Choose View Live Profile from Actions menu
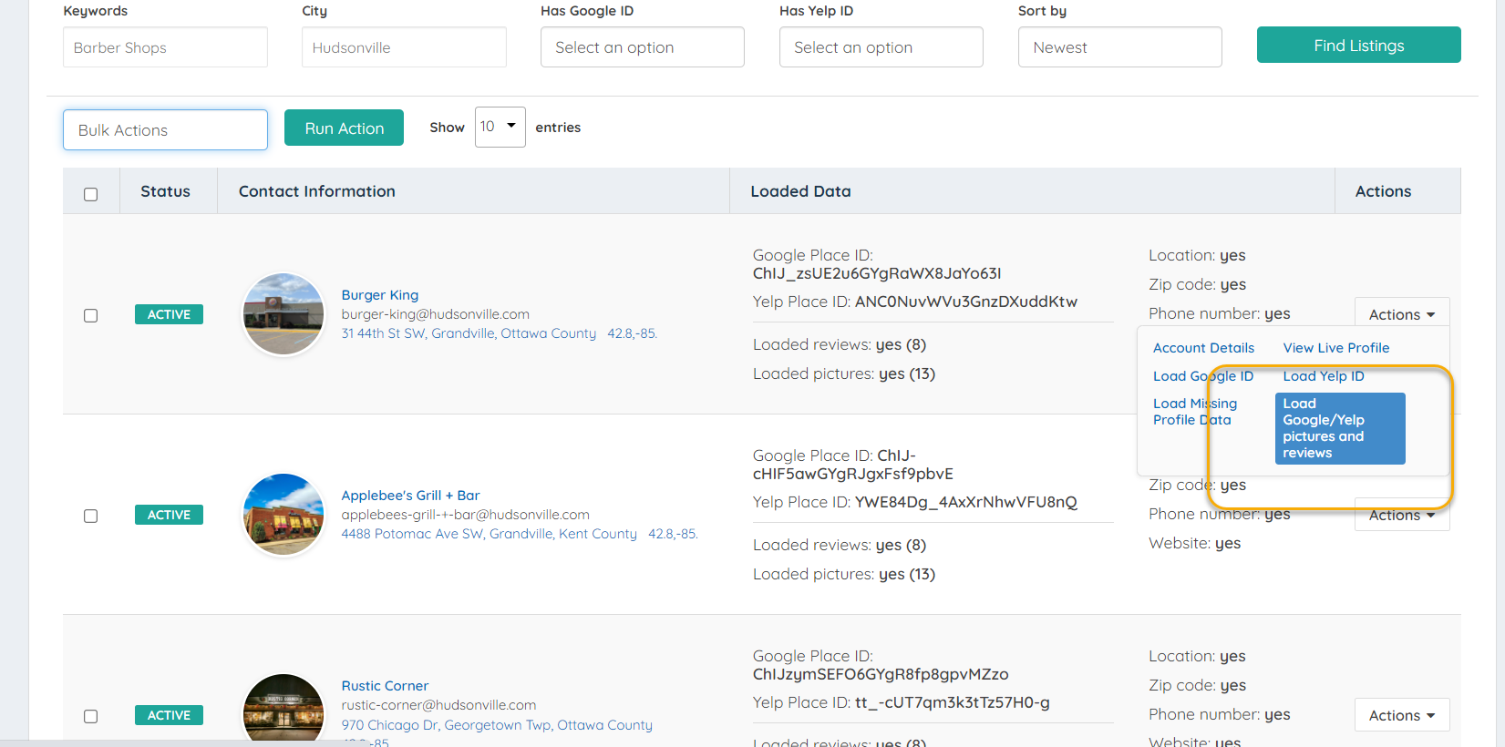This screenshot has width=1505, height=747. click(1336, 348)
